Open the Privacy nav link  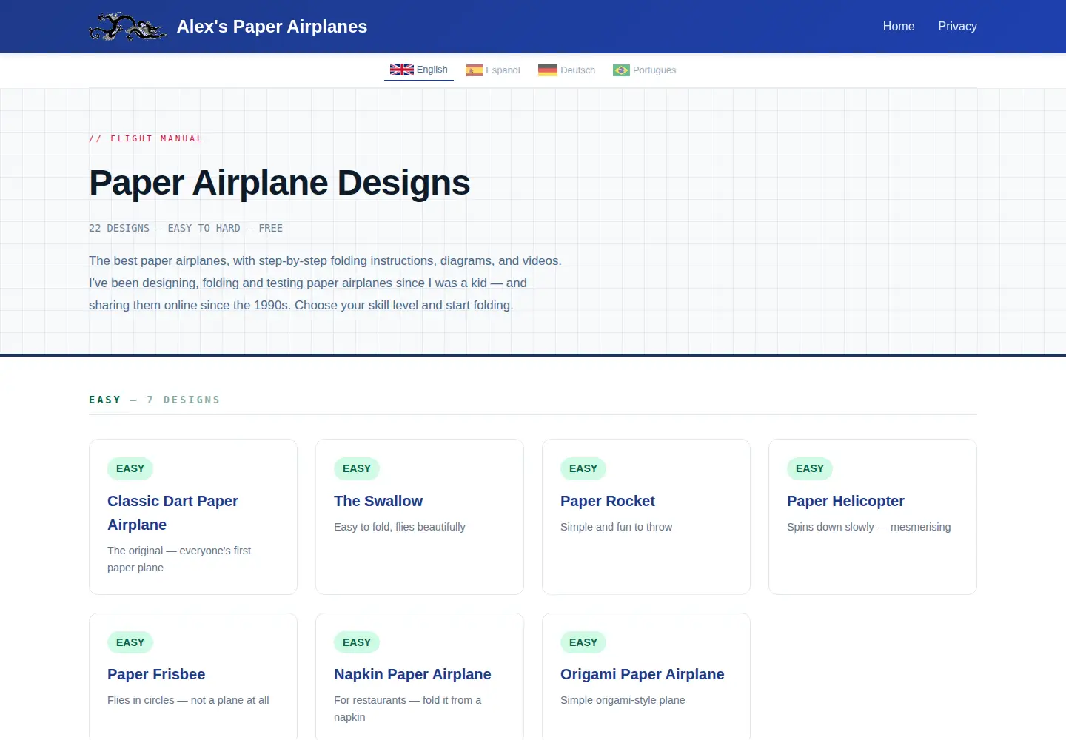coord(957,27)
